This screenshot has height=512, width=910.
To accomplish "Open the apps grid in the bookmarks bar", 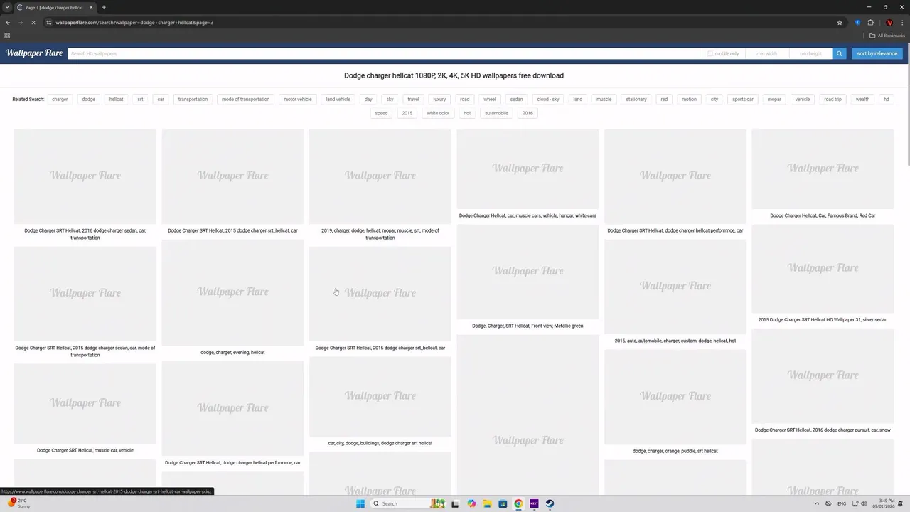I will 7,36.
